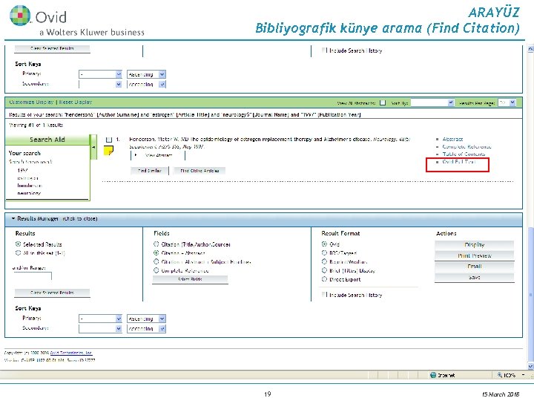Click the Email action button

click(475, 267)
